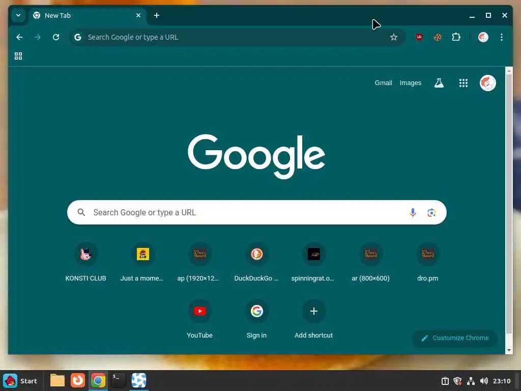Open the Chrome three-dot menu

tap(502, 37)
